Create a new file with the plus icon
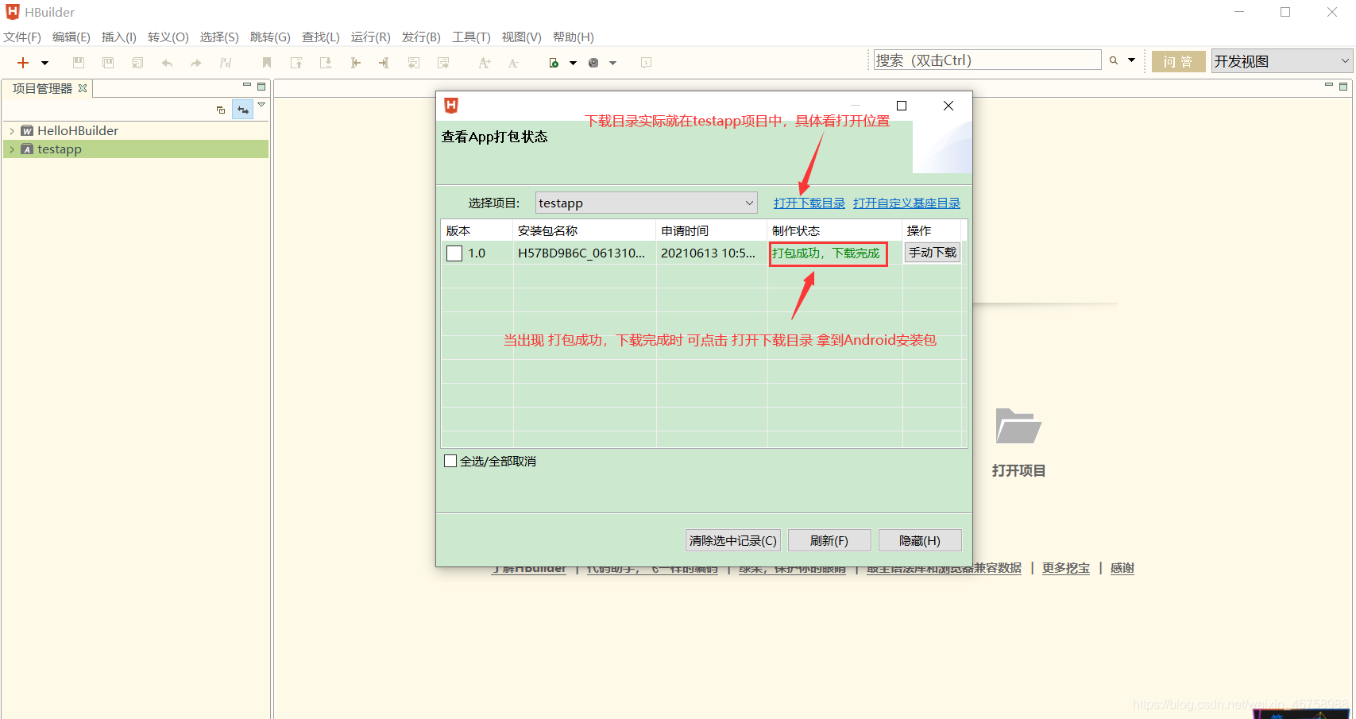Viewport: 1356px width, 719px height. click(21, 62)
